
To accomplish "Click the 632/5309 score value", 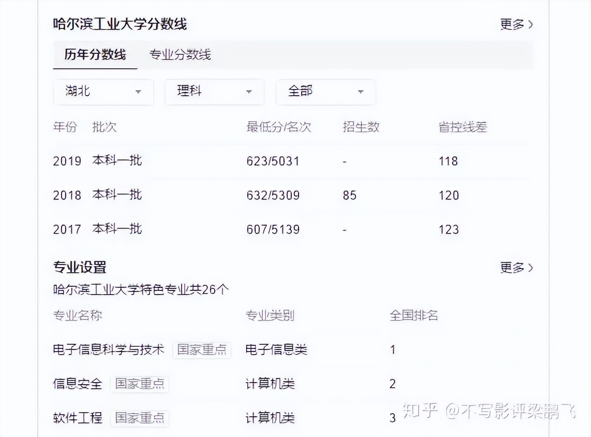I will [x=273, y=195].
